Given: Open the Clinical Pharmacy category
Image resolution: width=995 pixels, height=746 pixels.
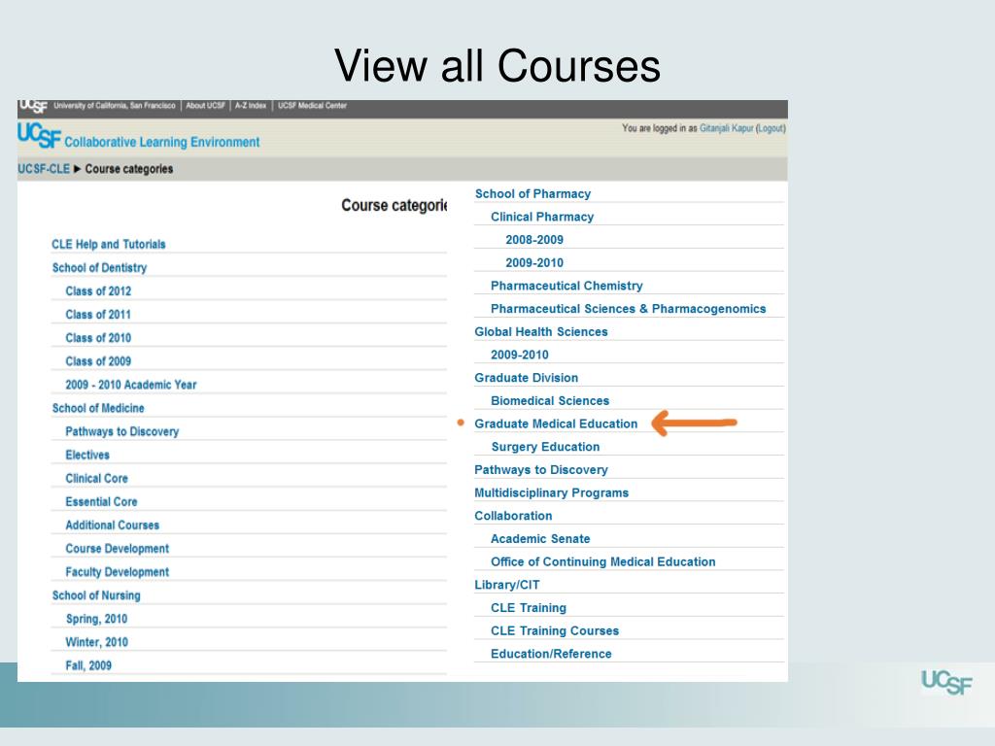Looking at the screenshot, I should pyautogui.click(x=542, y=217).
